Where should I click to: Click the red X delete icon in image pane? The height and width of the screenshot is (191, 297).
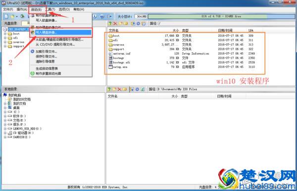(x=115, y=23)
